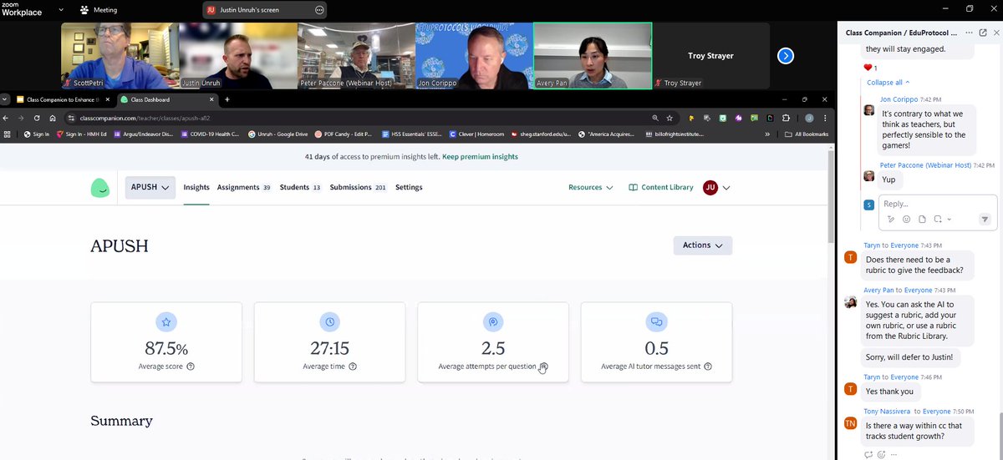Screen dimensions: 1003x460
Task: Click the Reply input field in chat
Action: [937, 204]
